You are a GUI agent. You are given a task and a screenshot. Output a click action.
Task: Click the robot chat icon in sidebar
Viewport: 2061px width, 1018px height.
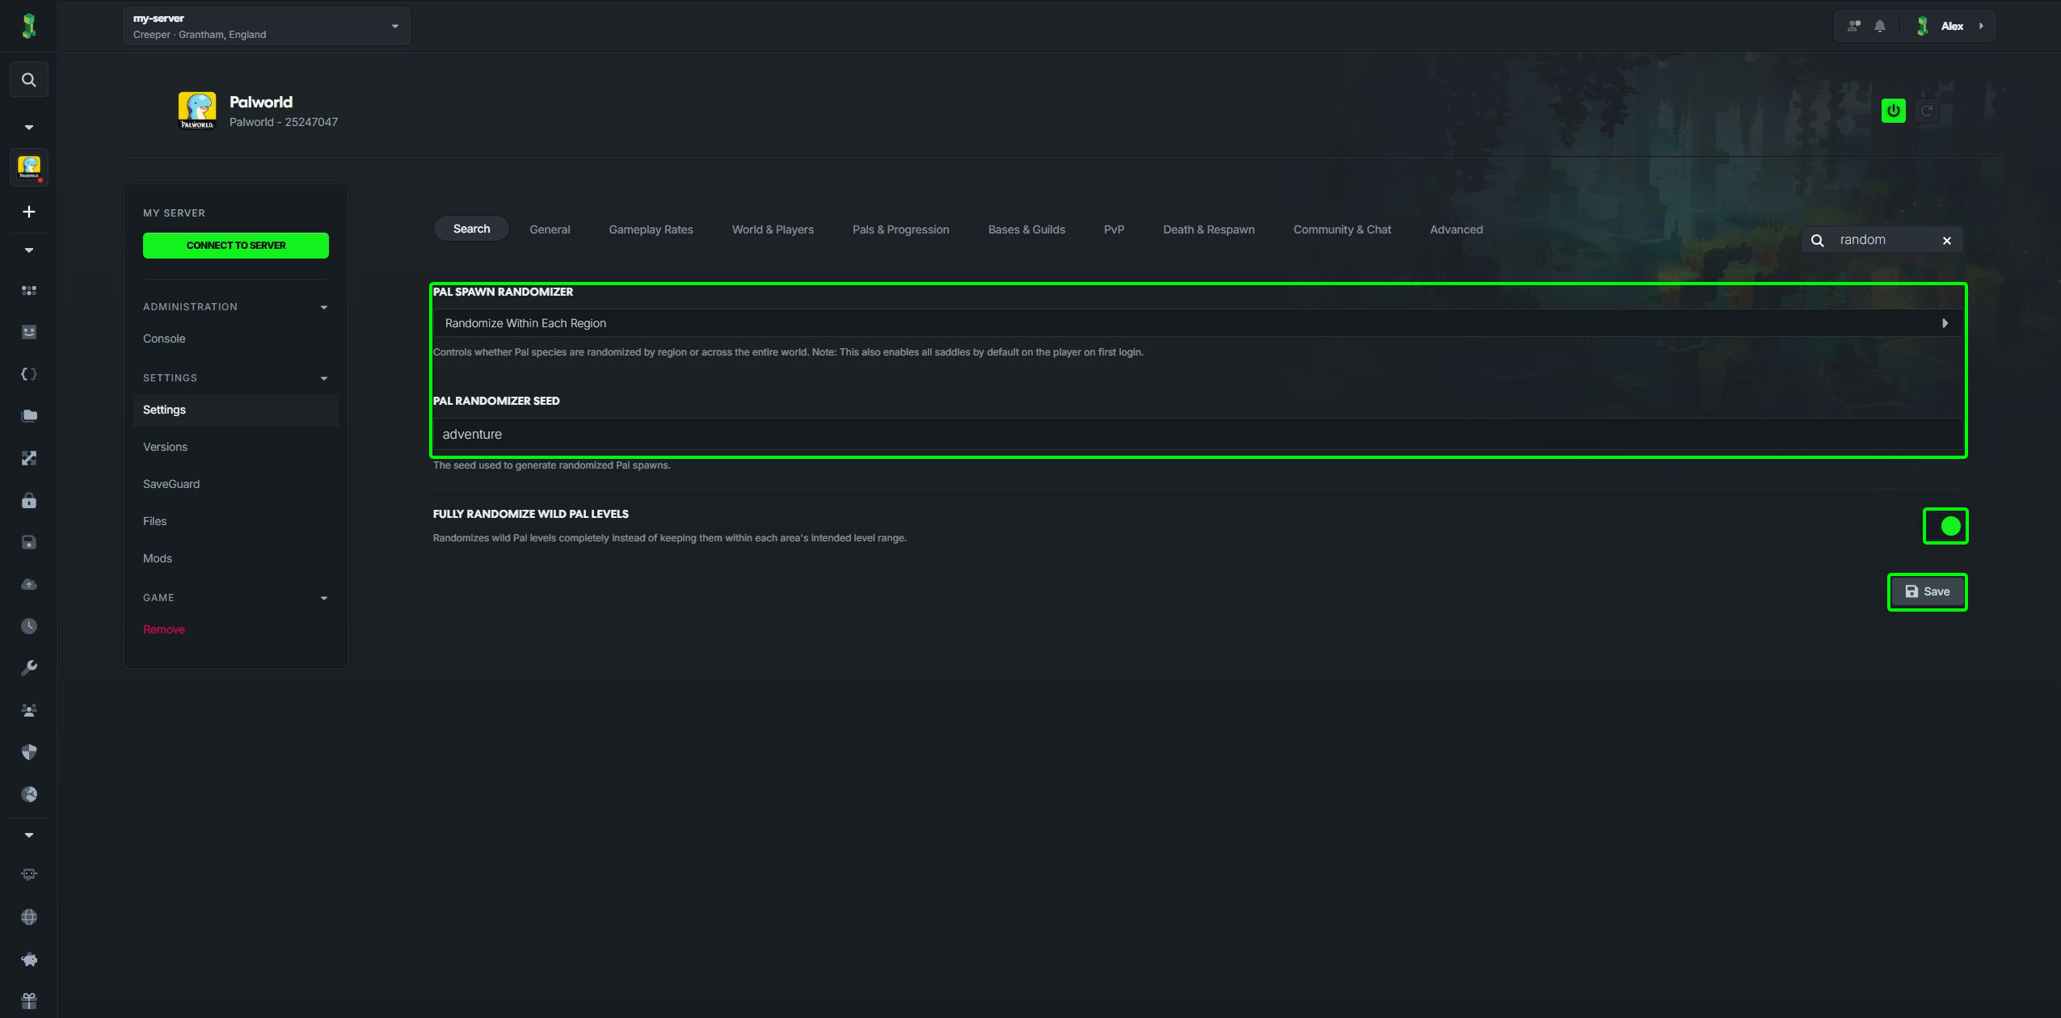(29, 875)
